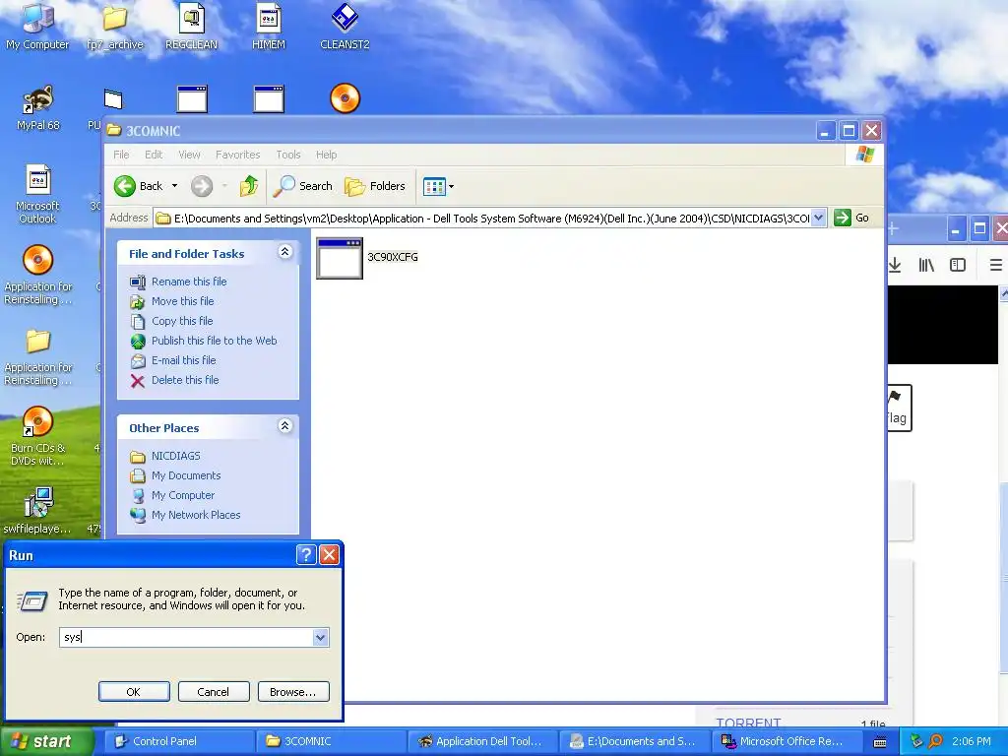
Task: Click the on-screen keyboard tray icon
Action: coord(880,742)
